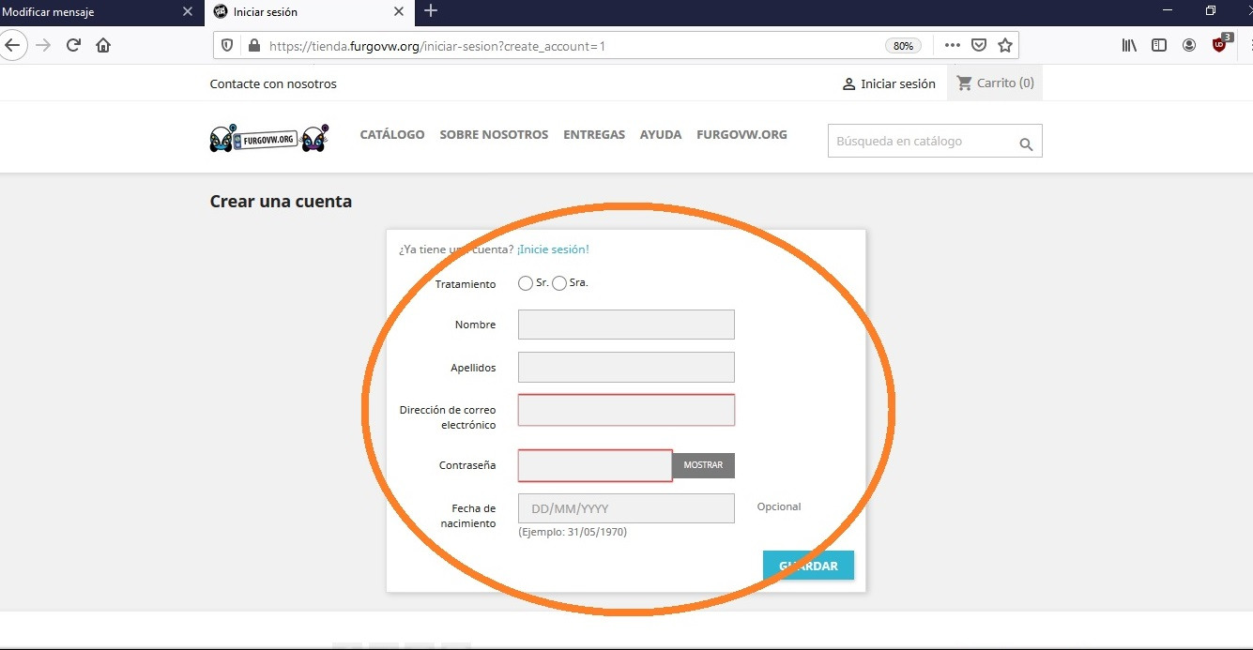The height and width of the screenshot is (650, 1253).
Task: Reset the 80% zoom level badge
Action: 903,45
